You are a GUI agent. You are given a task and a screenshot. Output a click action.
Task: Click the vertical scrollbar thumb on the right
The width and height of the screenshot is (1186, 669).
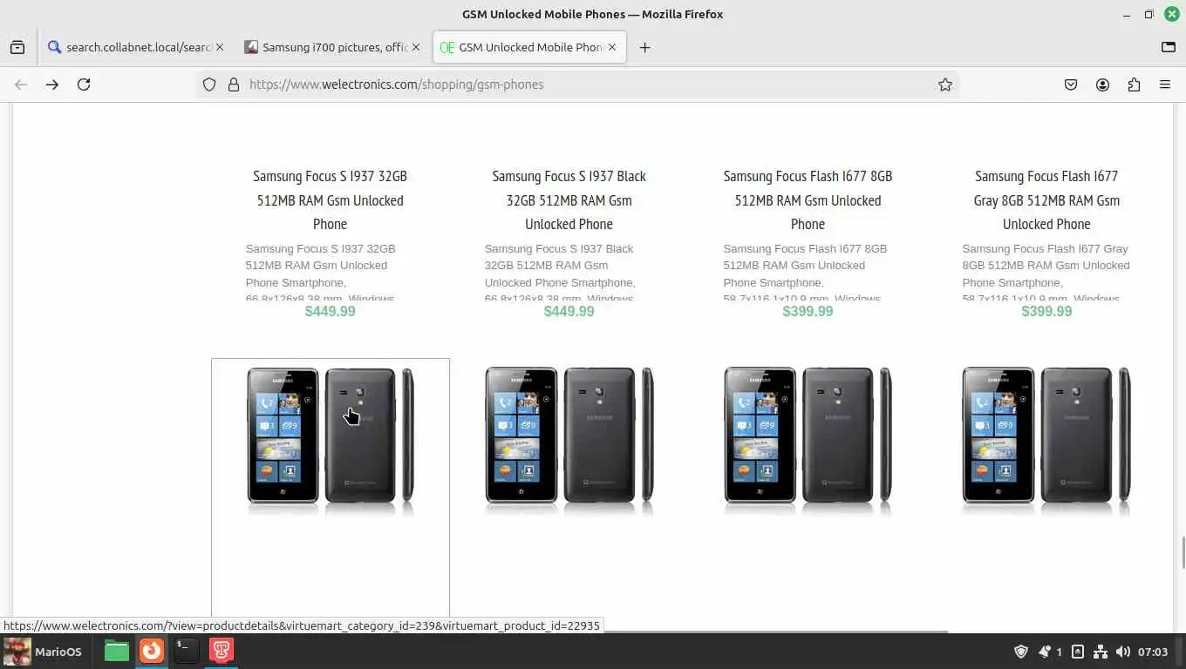[1183, 552]
